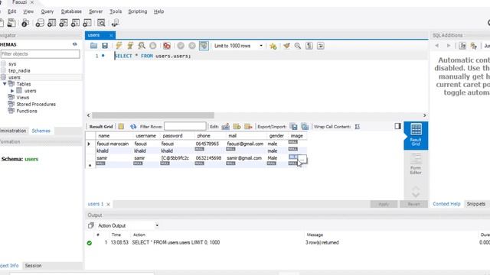Screen dimensions: 490x275
Task: Select Views in schema tree
Action: point(22,98)
